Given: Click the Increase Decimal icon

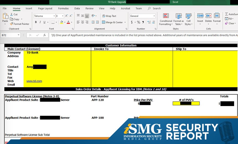Looking at the screenshot, I should (149, 22).
